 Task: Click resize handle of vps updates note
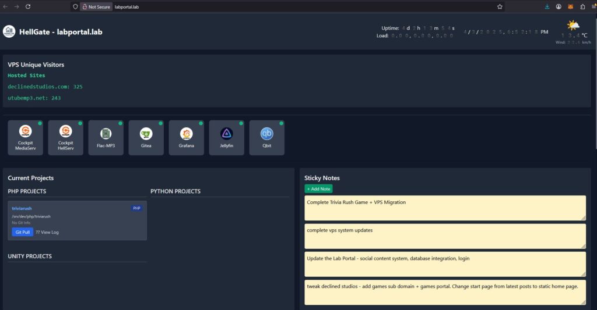[583, 246]
